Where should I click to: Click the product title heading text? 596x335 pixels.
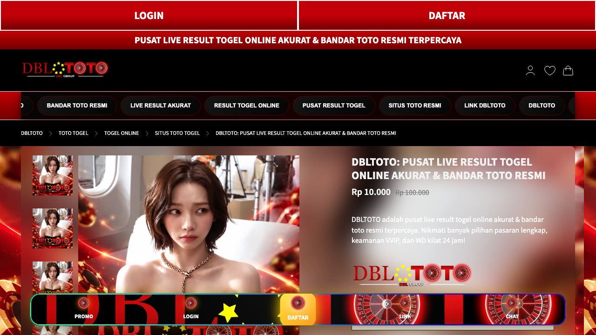coord(448,168)
